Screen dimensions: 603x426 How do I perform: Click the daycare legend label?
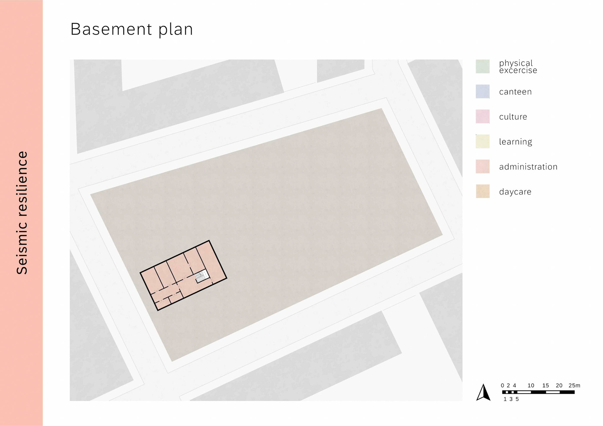point(515,192)
